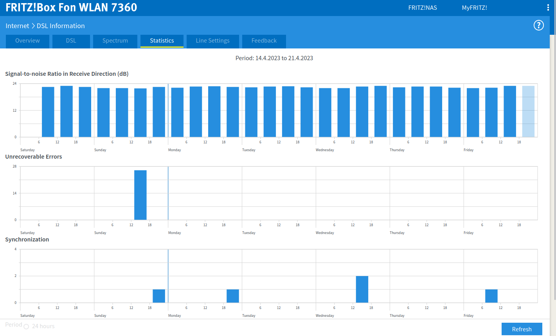Click the Sunday evening synchronization bar
Image resolution: width=556 pixels, height=336 pixels.
(x=158, y=296)
